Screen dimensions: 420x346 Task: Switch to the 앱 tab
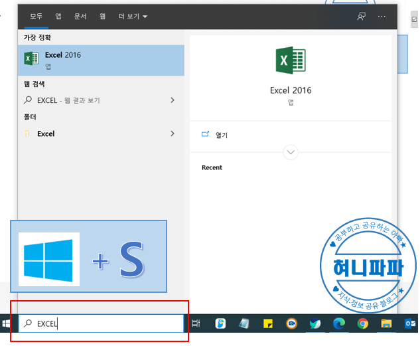(x=58, y=17)
